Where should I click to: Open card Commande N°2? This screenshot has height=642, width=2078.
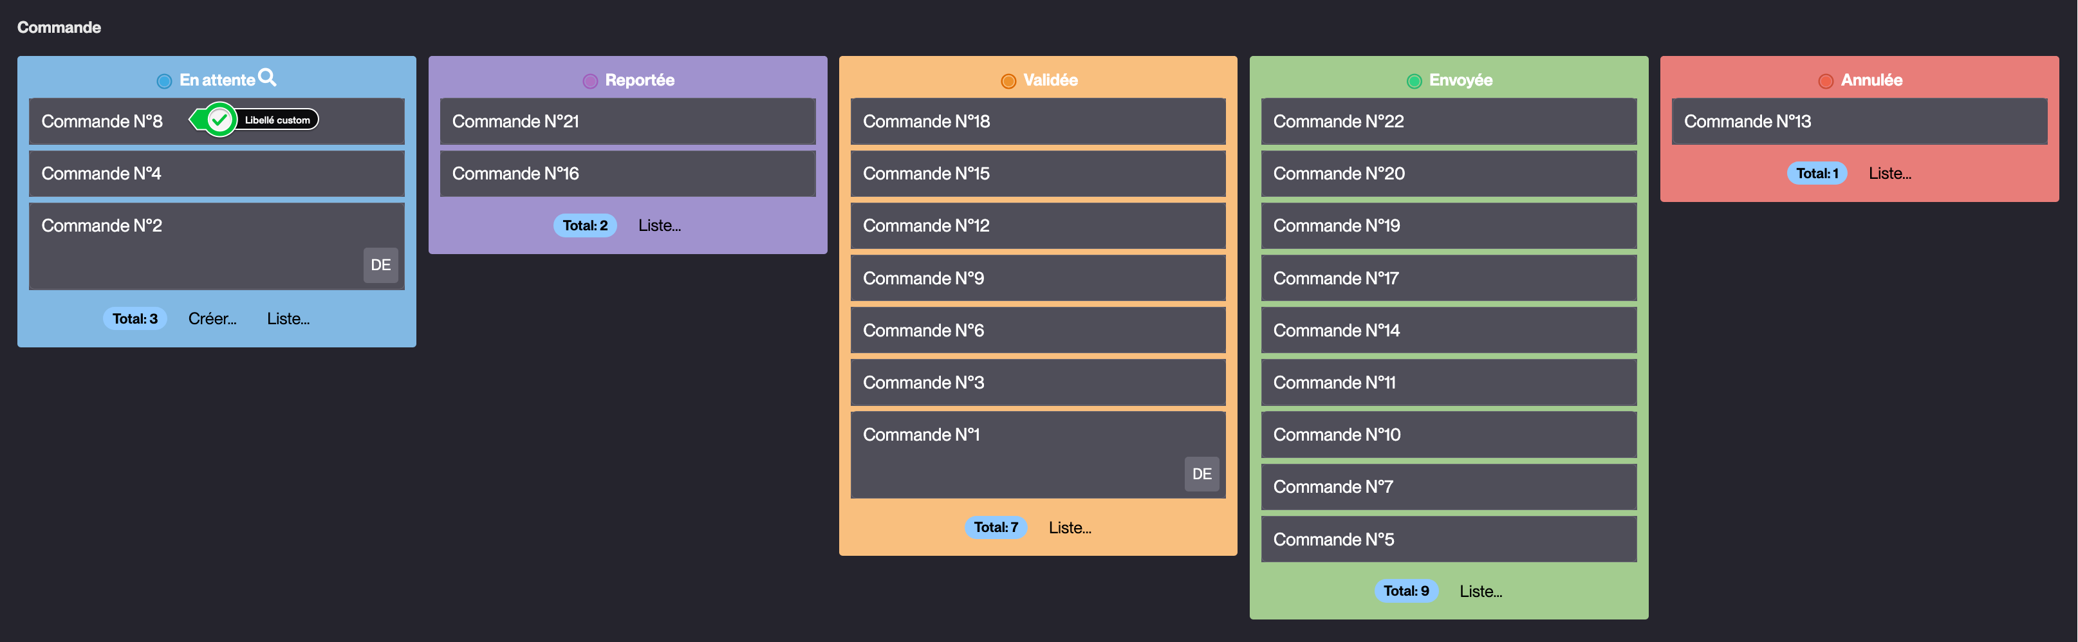(x=217, y=247)
